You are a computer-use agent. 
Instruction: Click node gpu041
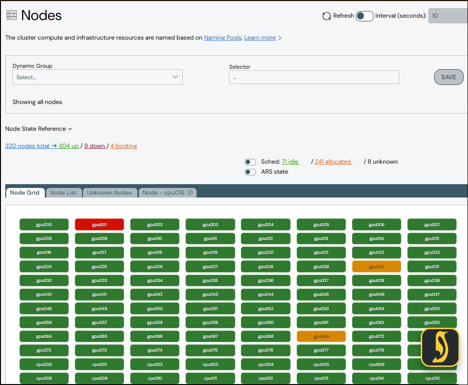(99, 294)
